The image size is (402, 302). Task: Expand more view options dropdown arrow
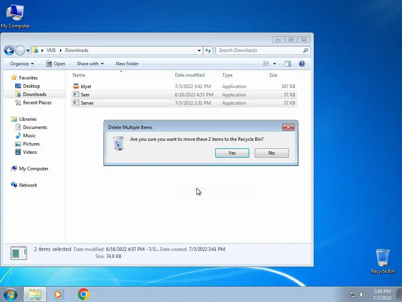coord(274,64)
